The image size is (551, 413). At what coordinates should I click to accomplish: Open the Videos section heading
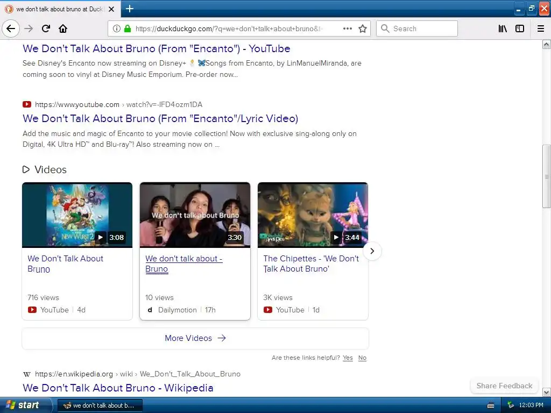pos(50,169)
